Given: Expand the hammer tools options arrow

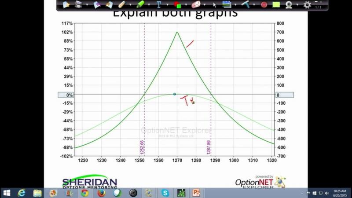Looking at the screenshot, I should (x=254, y=5).
